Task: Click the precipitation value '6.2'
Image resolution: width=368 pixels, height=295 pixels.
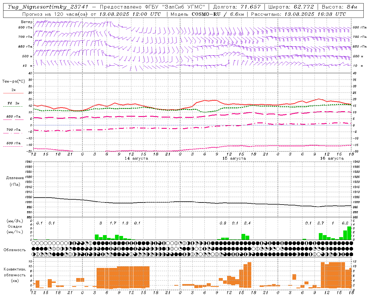Action: (x=345, y=223)
